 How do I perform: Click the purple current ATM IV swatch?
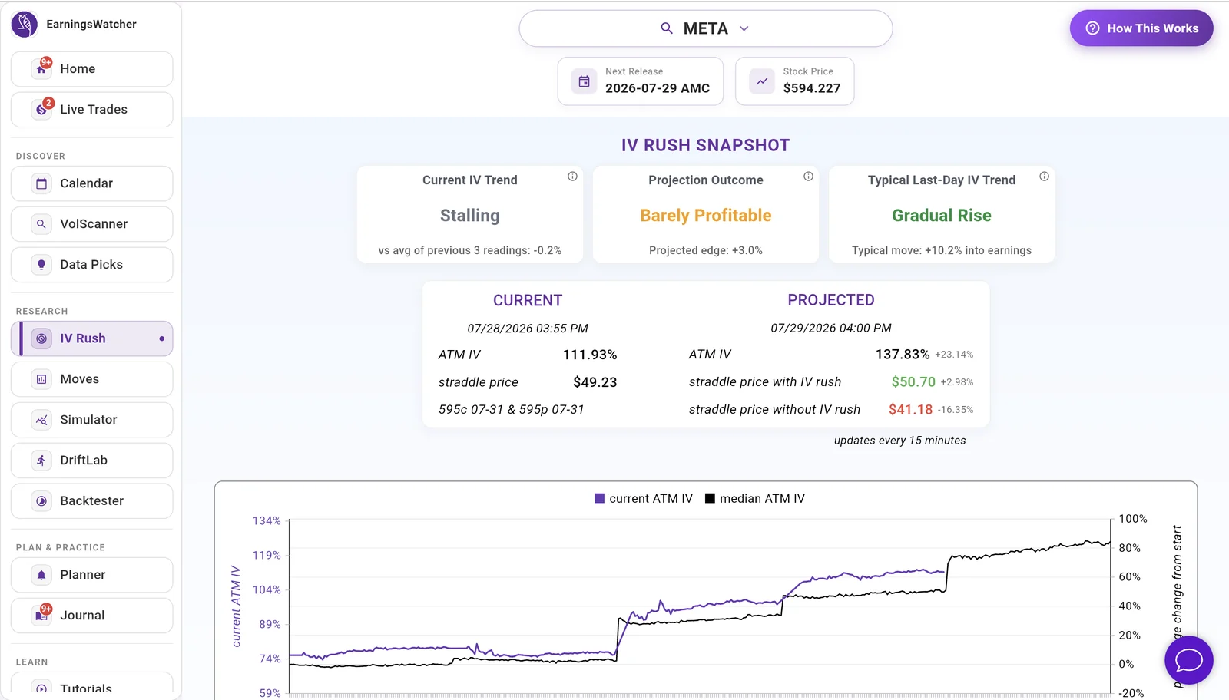(x=600, y=499)
